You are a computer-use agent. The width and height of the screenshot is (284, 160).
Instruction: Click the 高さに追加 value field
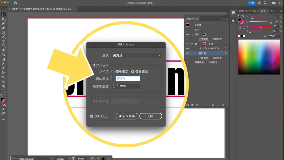tap(128, 86)
